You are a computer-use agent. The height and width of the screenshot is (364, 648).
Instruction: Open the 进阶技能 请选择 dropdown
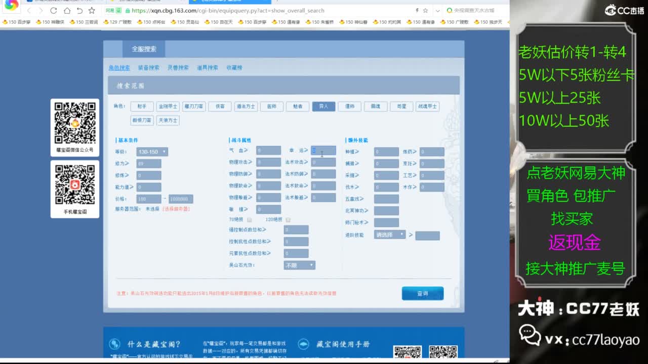[x=389, y=235]
